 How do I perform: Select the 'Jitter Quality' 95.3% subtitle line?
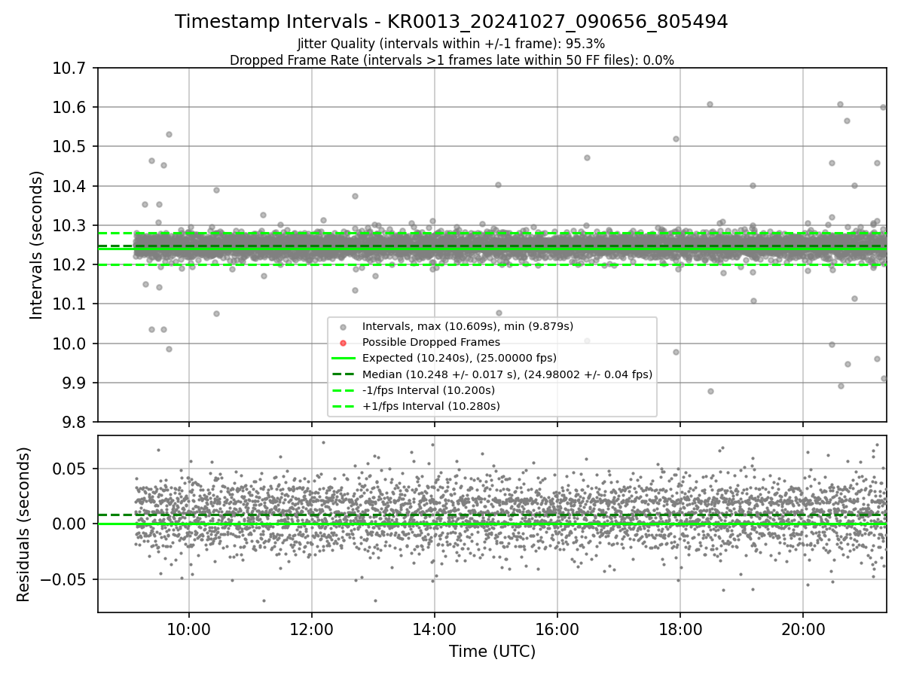[451, 44]
